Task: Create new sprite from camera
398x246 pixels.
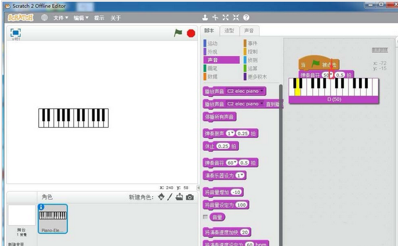Action: (189, 197)
